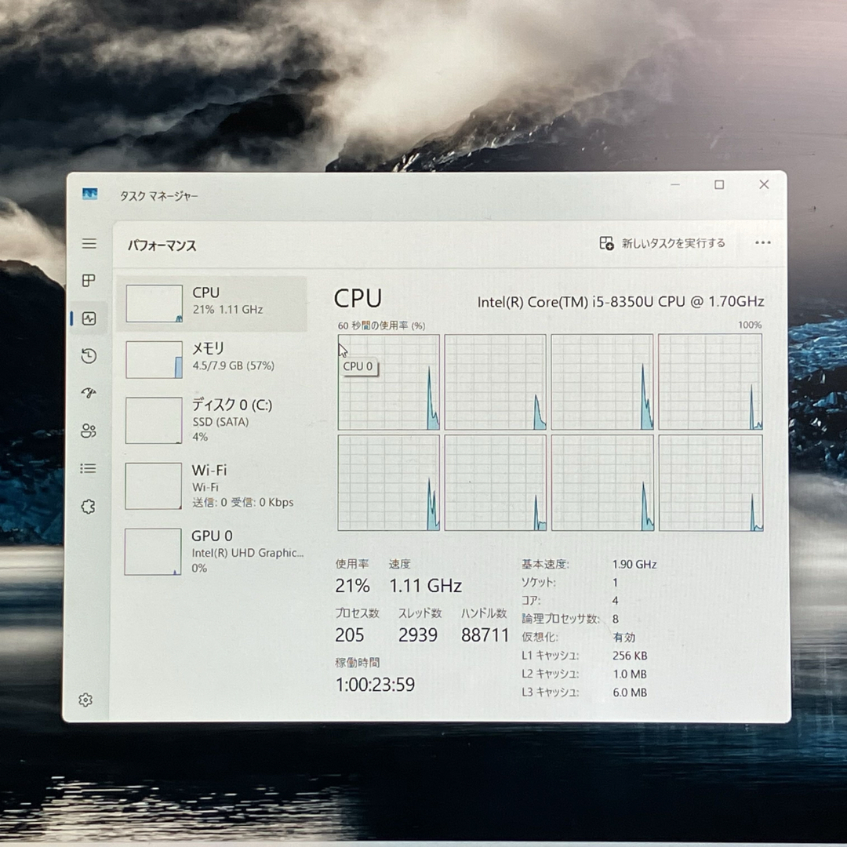Click the 新しいタスクを実行する button

663,243
